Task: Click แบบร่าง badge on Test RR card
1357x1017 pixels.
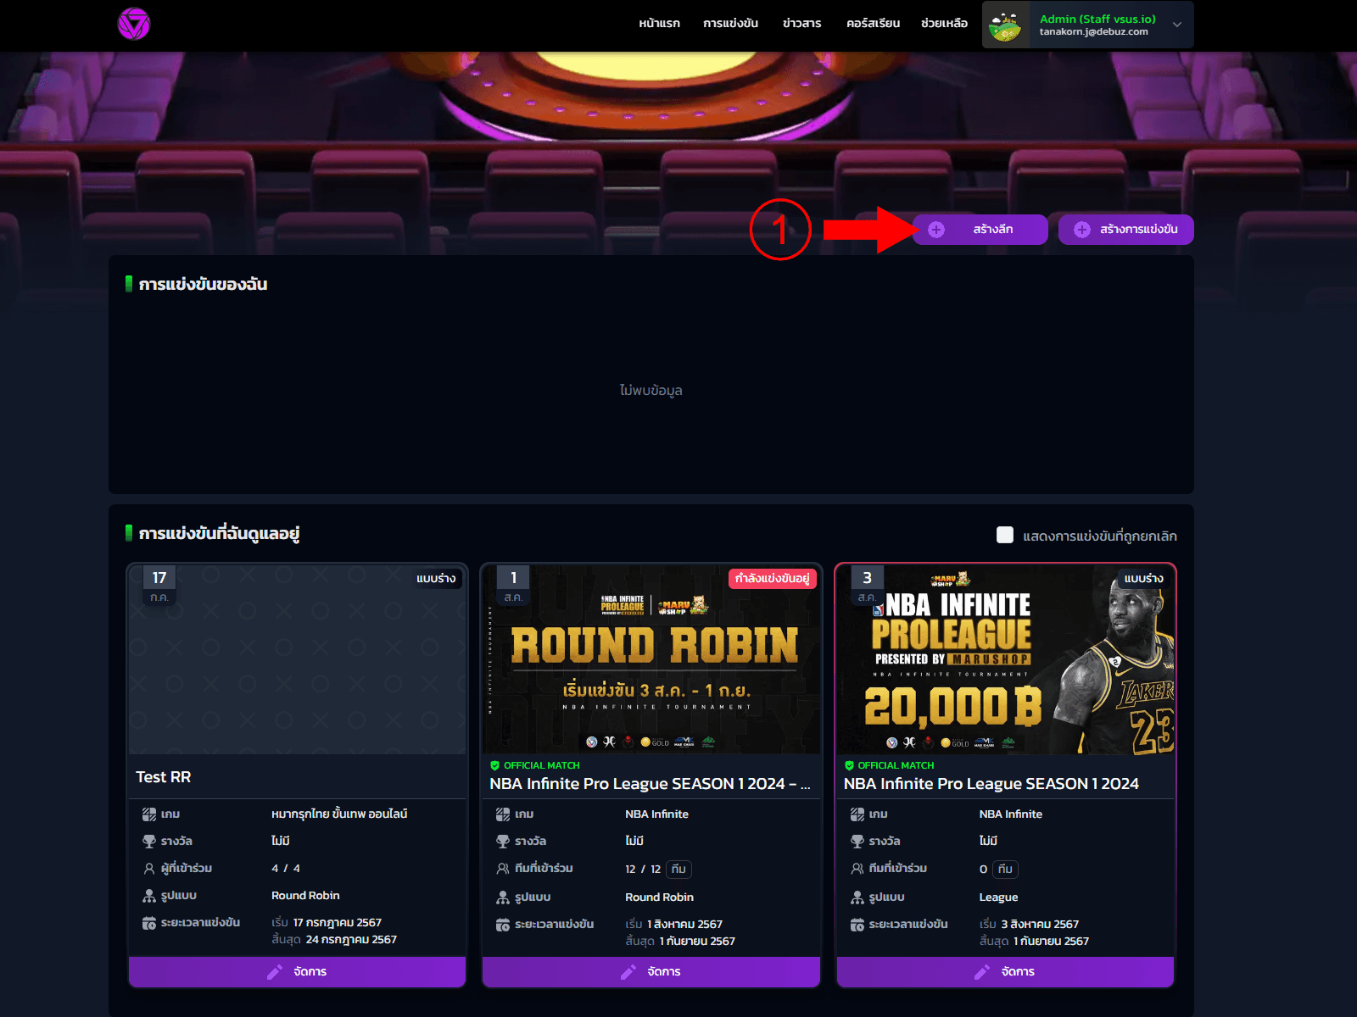Action: [x=436, y=579]
